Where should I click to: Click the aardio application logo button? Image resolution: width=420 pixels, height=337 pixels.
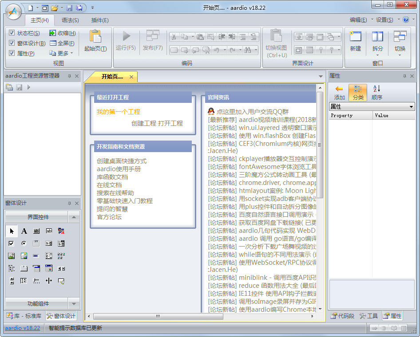(x=13, y=12)
